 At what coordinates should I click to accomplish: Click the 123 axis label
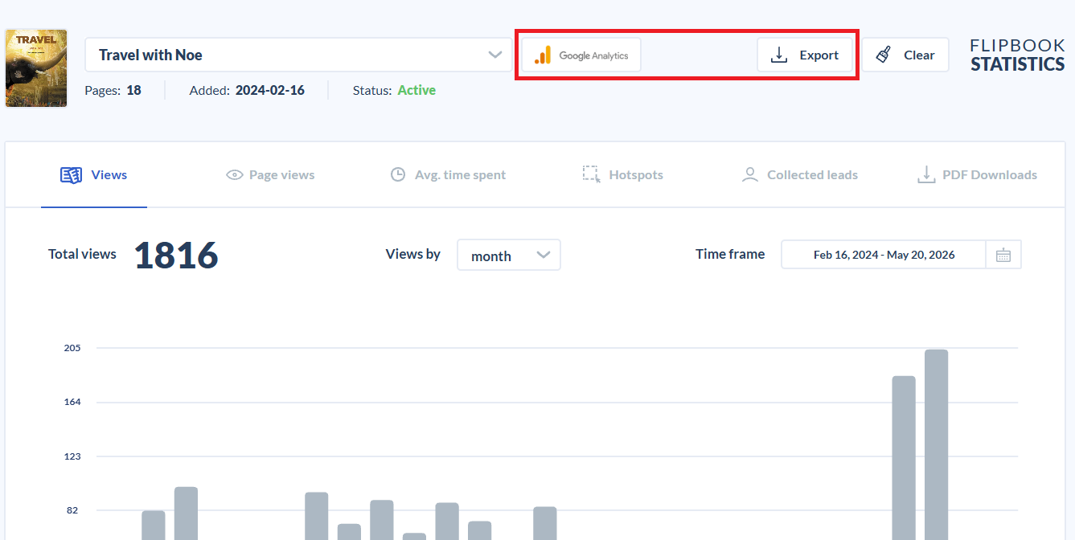72,456
